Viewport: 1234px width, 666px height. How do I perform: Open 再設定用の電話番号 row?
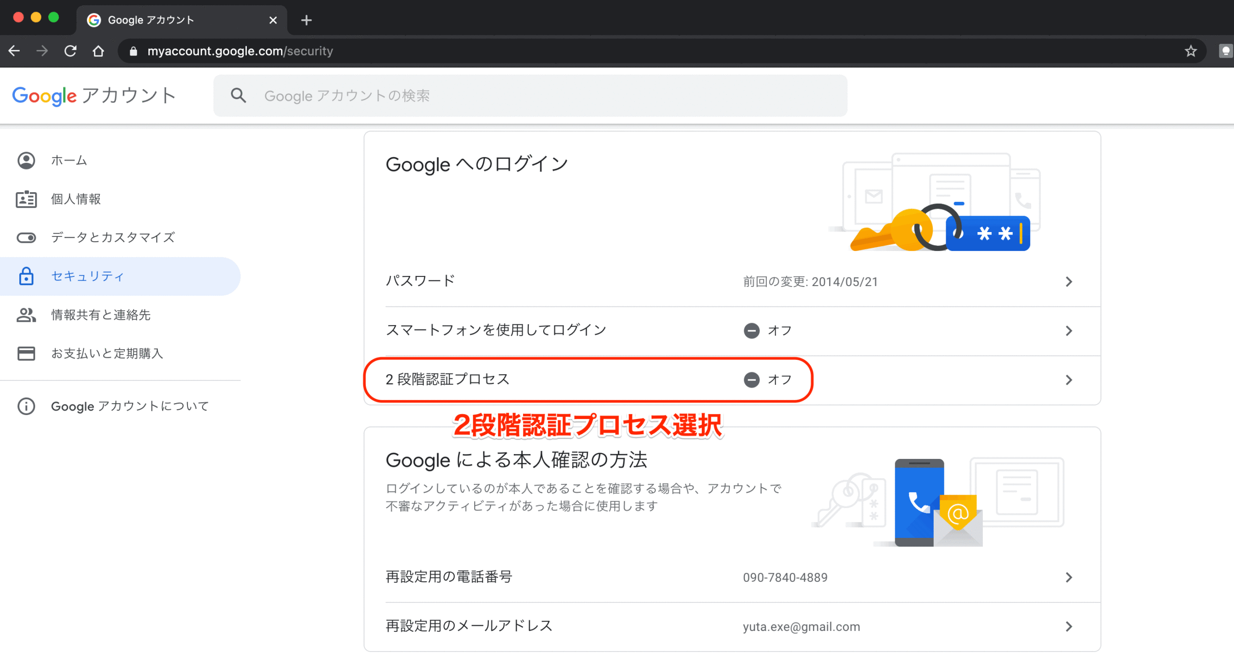[x=732, y=577]
